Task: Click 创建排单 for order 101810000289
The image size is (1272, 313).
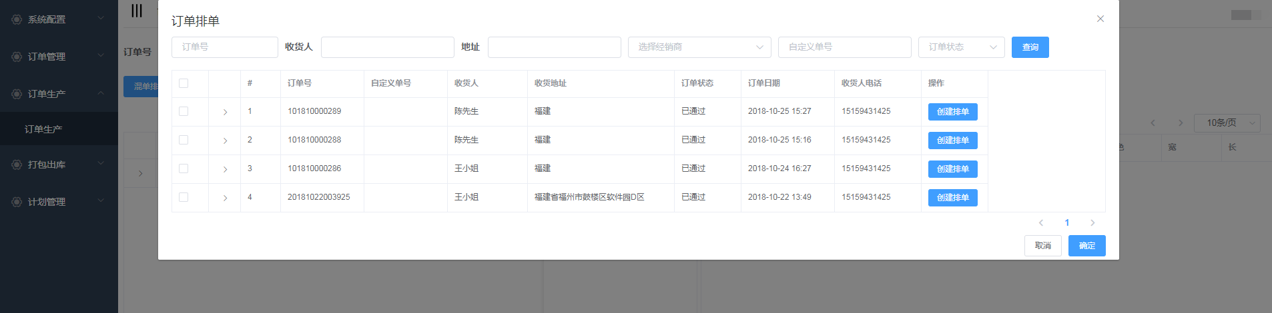Action: click(x=952, y=112)
